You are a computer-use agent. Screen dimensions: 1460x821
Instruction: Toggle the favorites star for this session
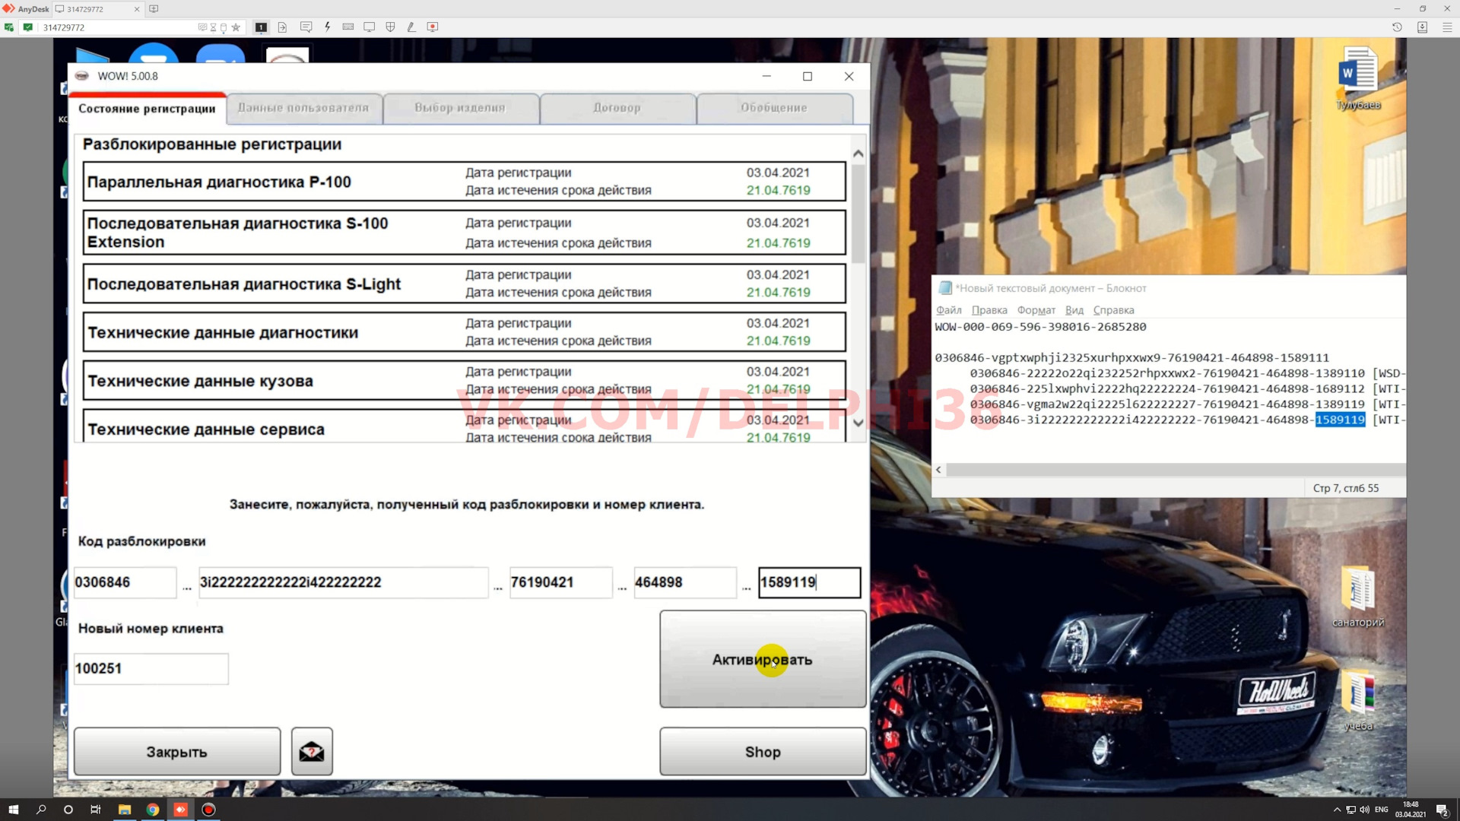coord(236,27)
